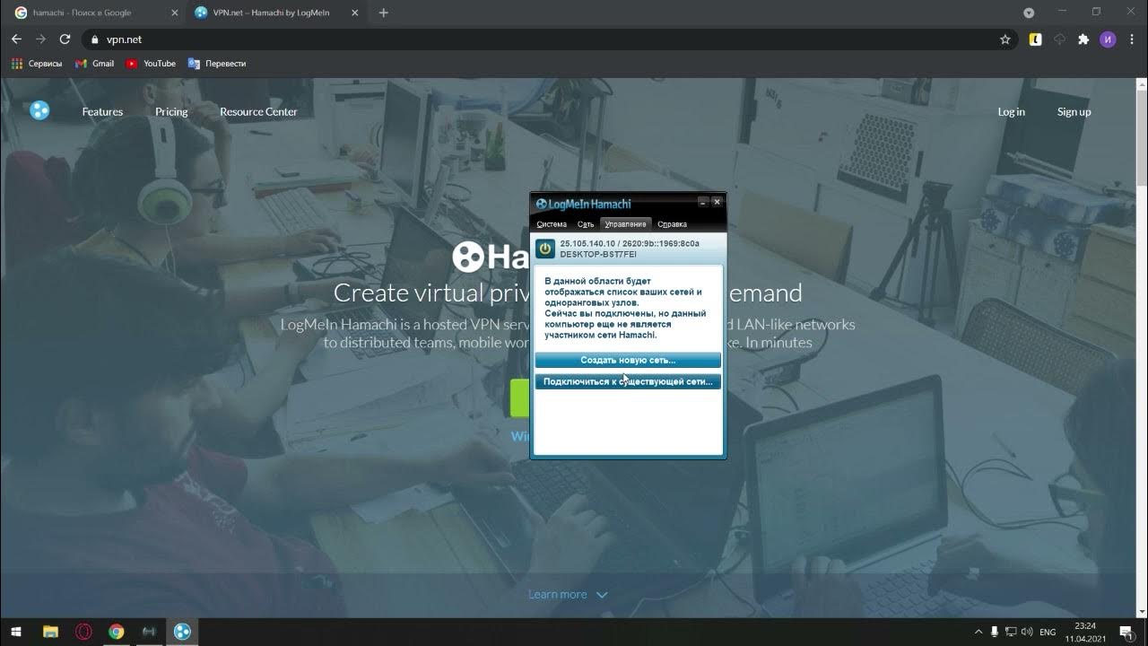Click the LogMeIn Hamachi title logo icon

coord(542,204)
